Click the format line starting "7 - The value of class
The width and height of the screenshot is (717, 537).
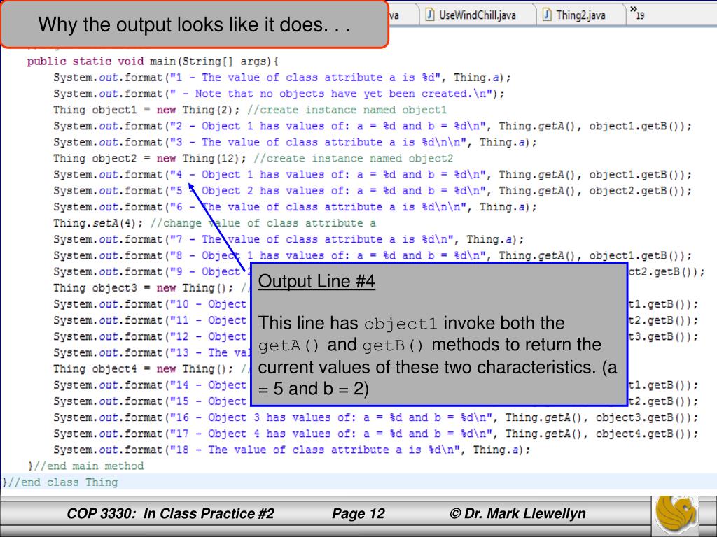(x=288, y=240)
